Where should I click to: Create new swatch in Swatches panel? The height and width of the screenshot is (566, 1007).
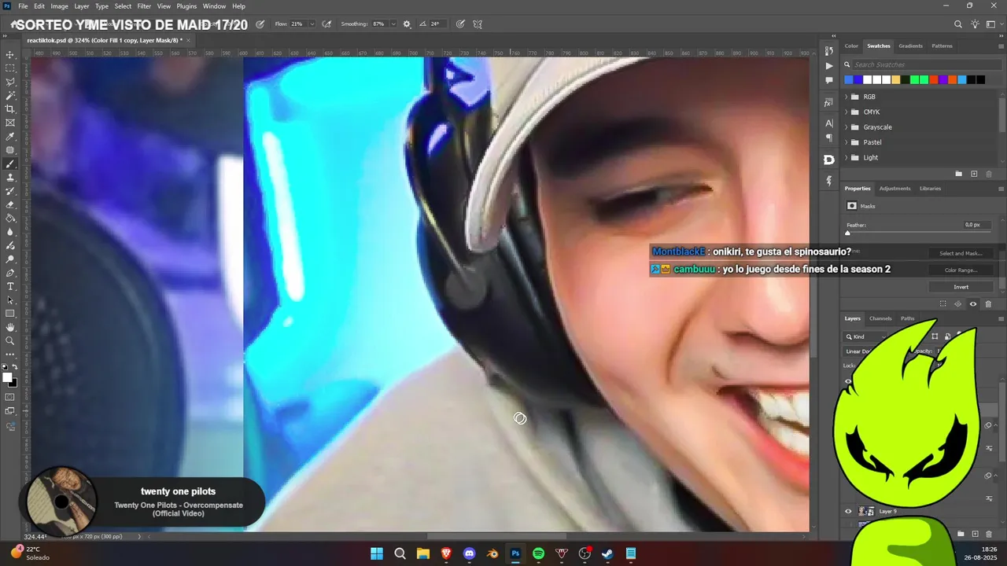(x=974, y=174)
